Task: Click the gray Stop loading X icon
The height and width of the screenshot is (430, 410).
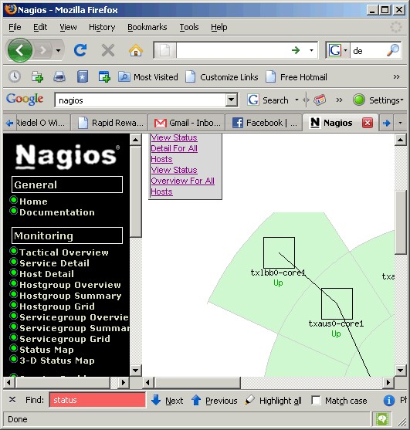Action: tap(108, 50)
